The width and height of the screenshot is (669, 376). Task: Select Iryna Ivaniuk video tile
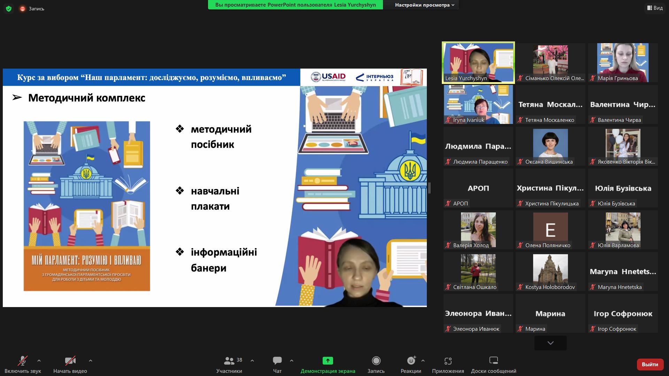478,104
